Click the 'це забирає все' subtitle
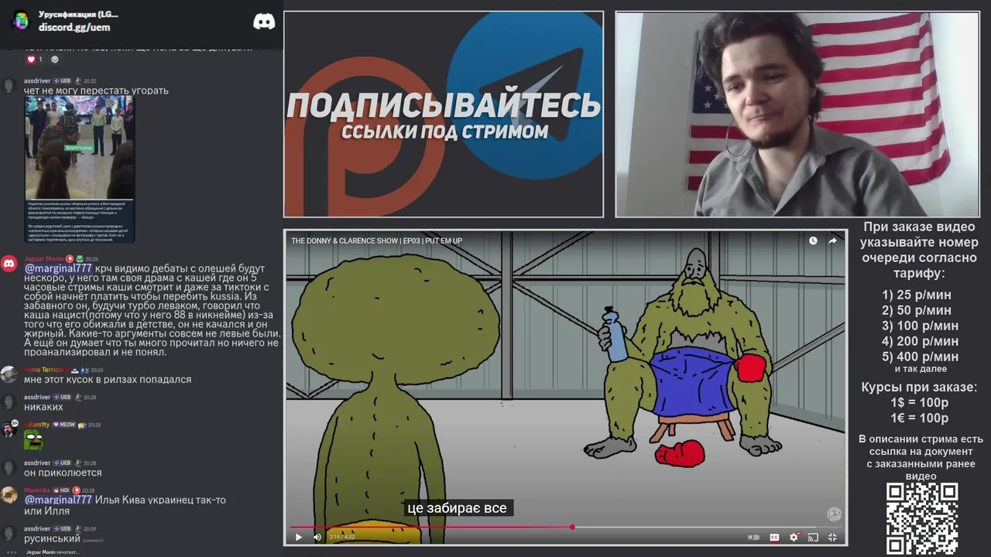 (457, 508)
